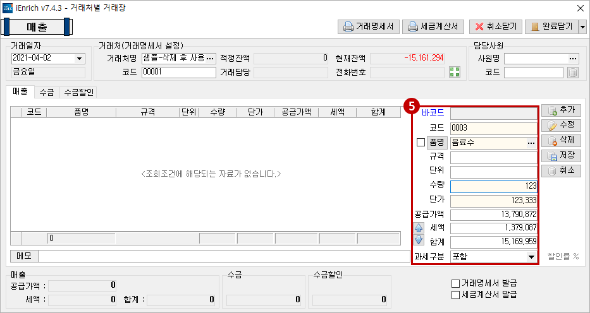Viewport: 590px width, 313px height.
Task: Click the blue up arrow beside 세액
Action: click(x=419, y=227)
